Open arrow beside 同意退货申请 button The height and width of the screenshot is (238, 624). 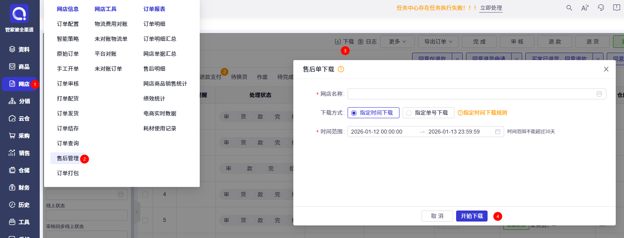517,58
